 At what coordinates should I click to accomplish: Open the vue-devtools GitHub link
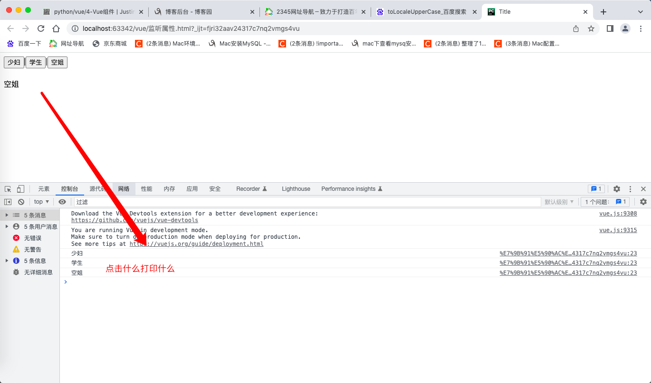(134, 220)
